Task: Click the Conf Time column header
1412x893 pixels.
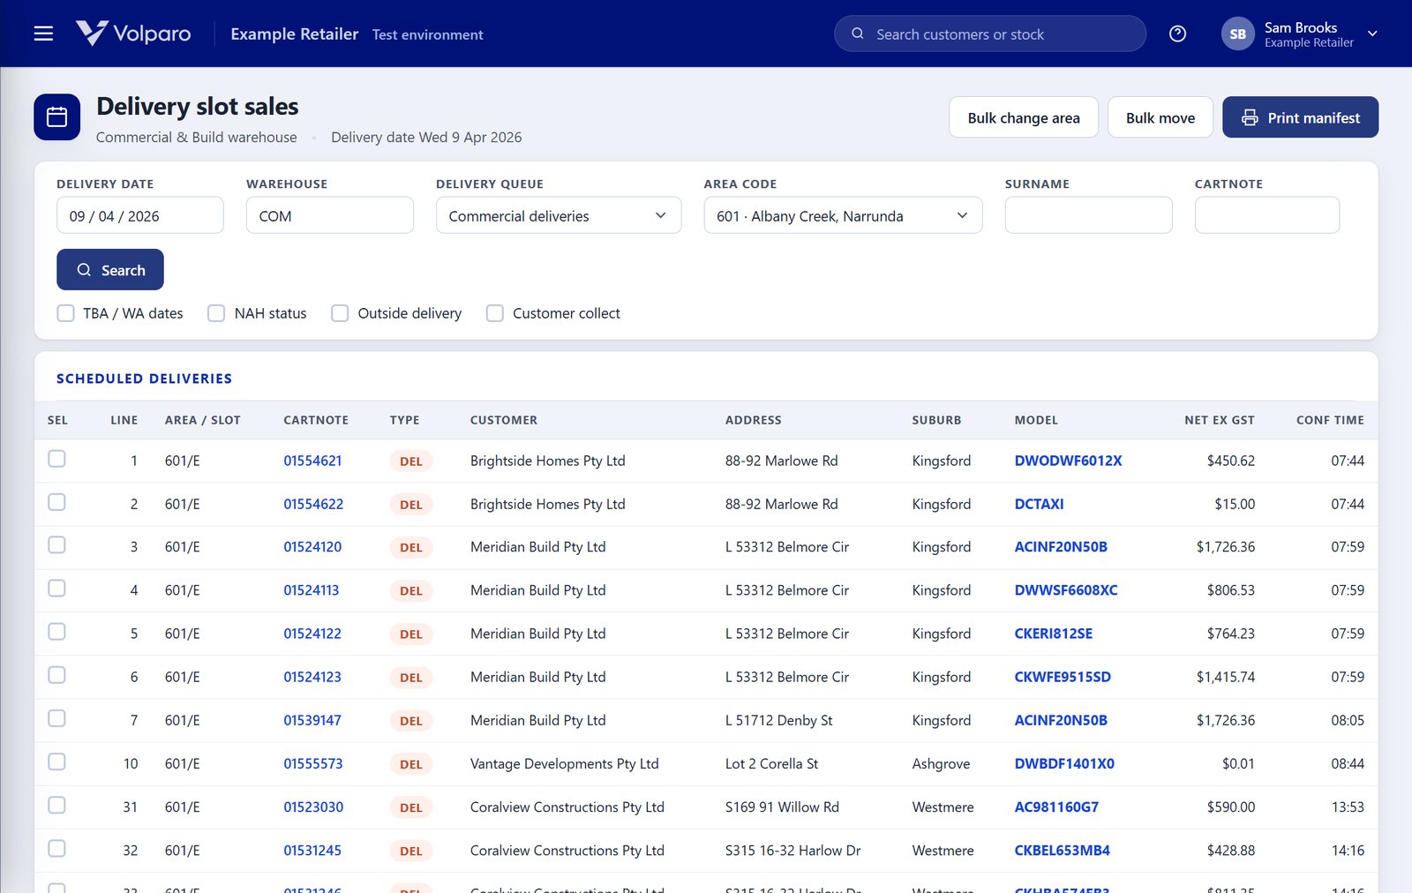Action: point(1330,420)
